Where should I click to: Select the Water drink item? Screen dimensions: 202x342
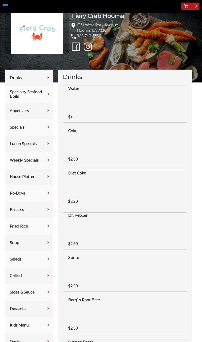[125, 104]
